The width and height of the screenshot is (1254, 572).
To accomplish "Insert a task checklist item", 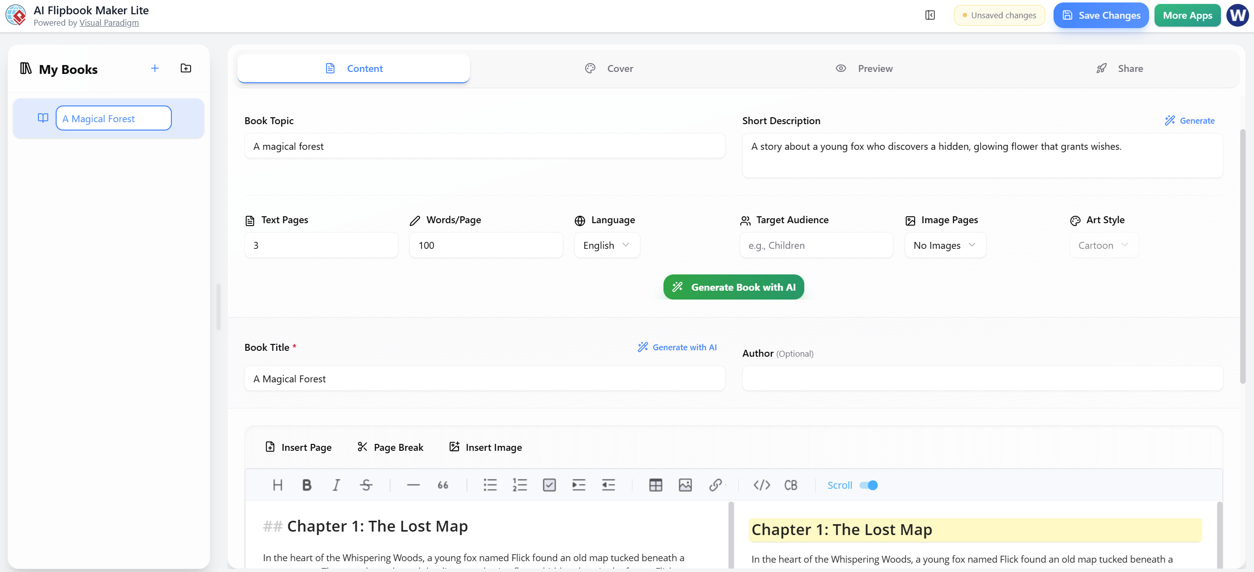I will (549, 485).
